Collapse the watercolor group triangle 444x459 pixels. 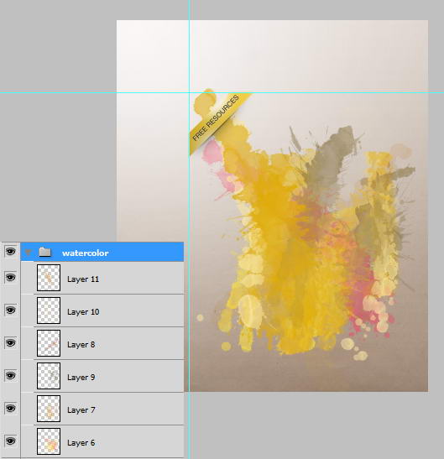pyautogui.click(x=28, y=253)
